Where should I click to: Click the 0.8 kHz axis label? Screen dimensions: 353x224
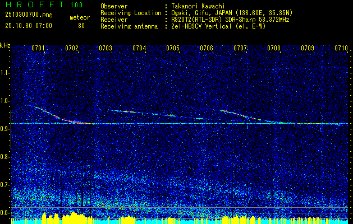(4, 157)
